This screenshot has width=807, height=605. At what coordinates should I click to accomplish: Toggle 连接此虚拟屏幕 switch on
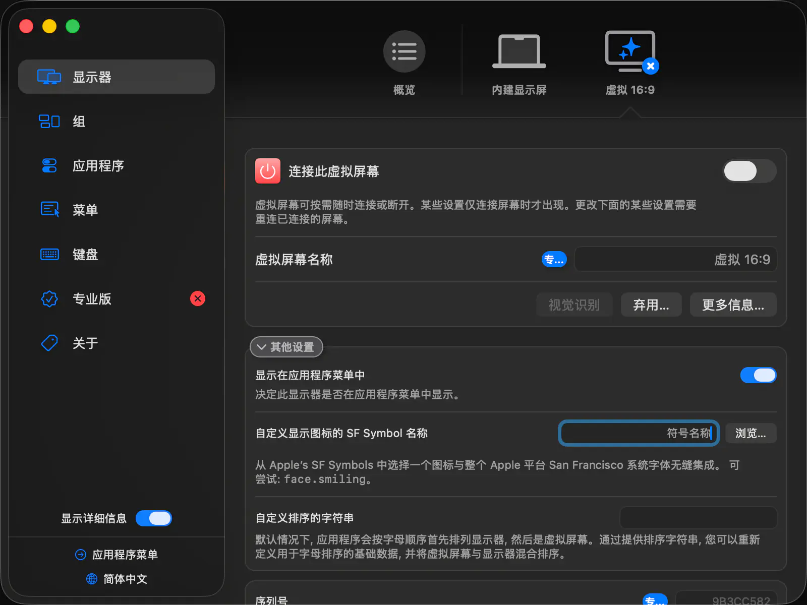pyautogui.click(x=749, y=171)
